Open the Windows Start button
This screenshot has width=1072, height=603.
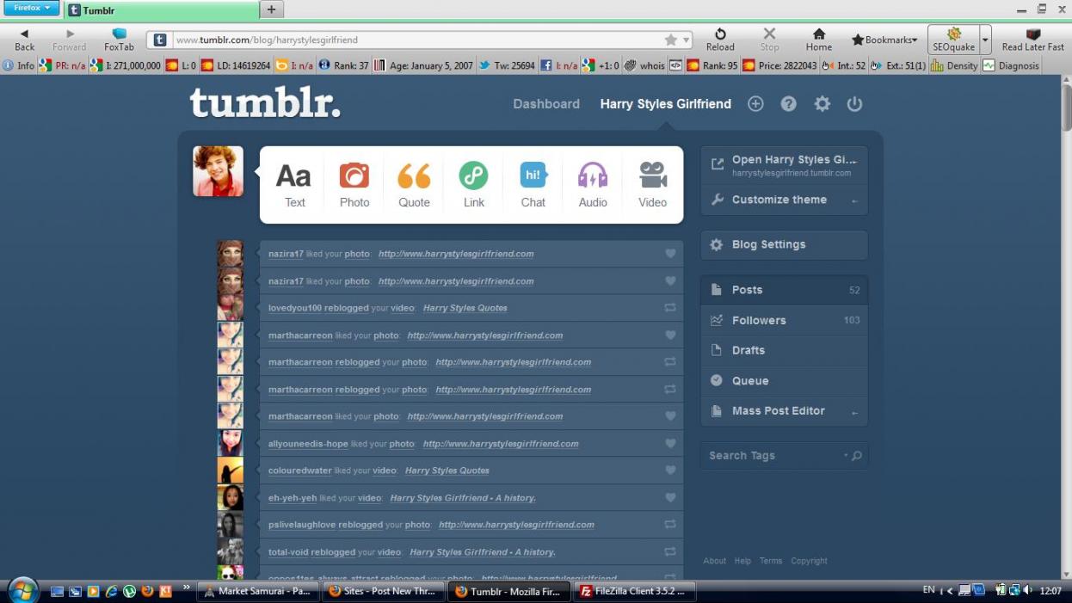coord(22,590)
